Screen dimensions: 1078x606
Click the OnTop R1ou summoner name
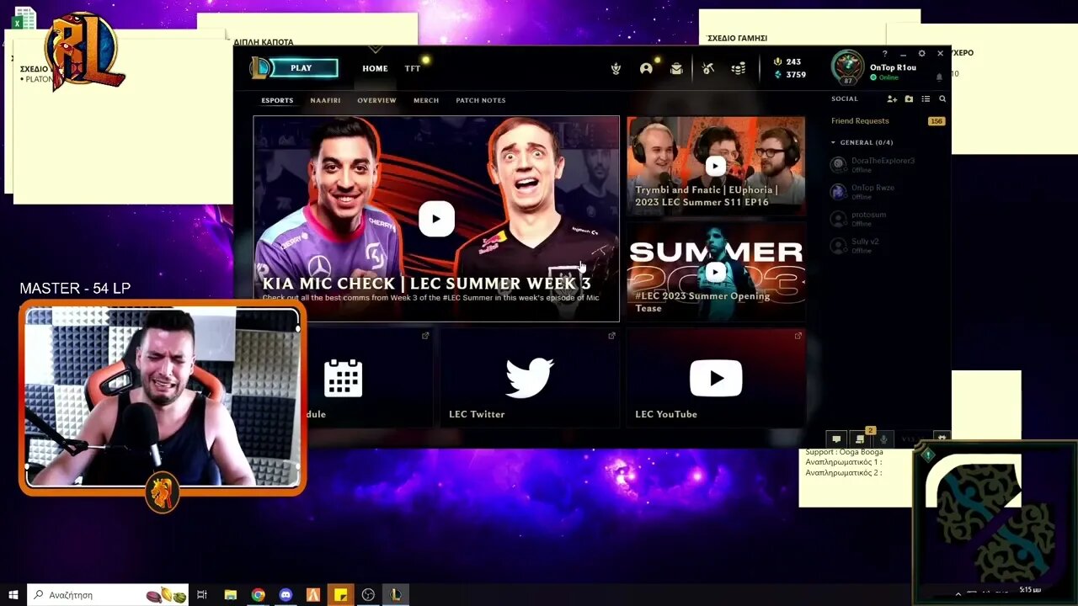[894, 67]
